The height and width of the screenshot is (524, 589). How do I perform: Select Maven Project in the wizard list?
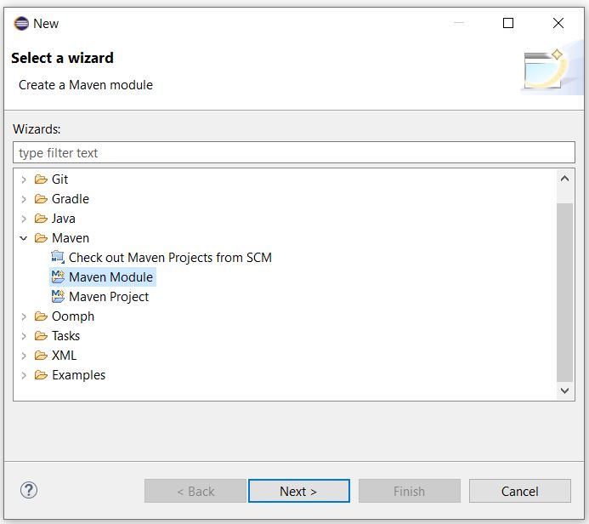109,297
